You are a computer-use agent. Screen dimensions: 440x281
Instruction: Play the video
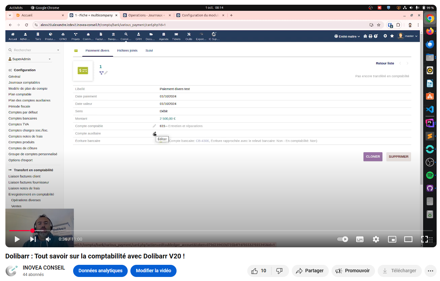coord(17,239)
